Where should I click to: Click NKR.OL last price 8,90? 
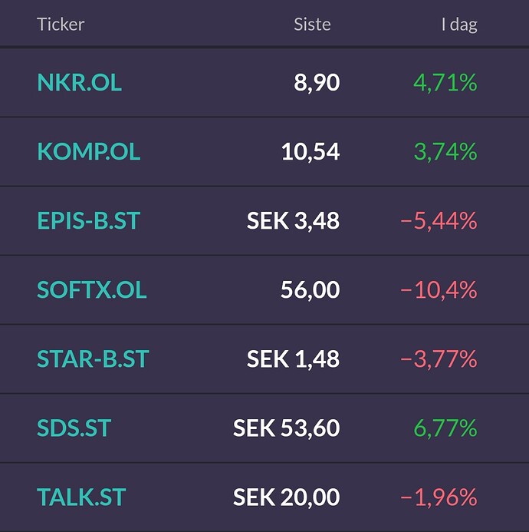[x=317, y=83]
